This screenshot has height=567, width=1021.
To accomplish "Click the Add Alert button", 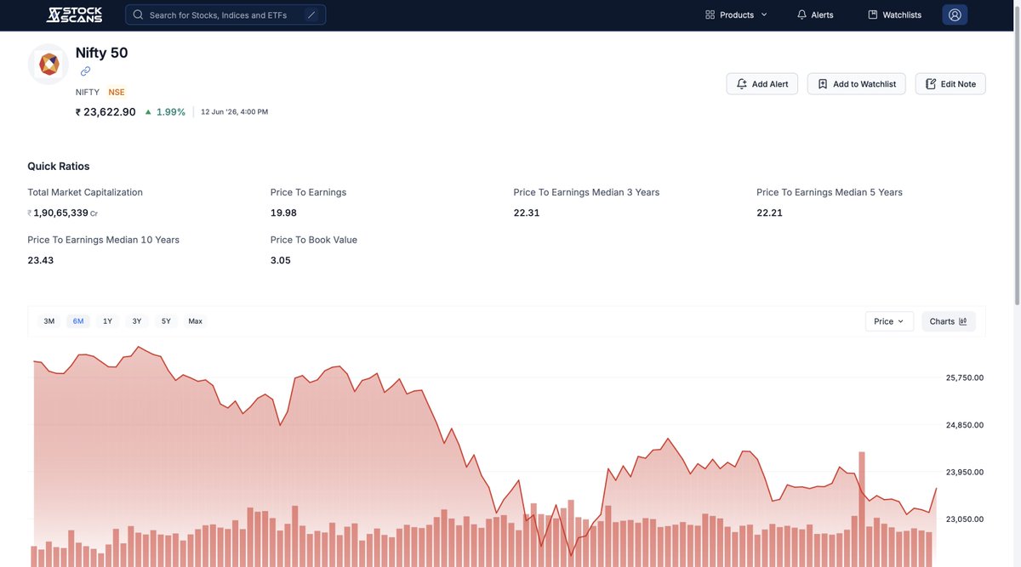I will (762, 83).
